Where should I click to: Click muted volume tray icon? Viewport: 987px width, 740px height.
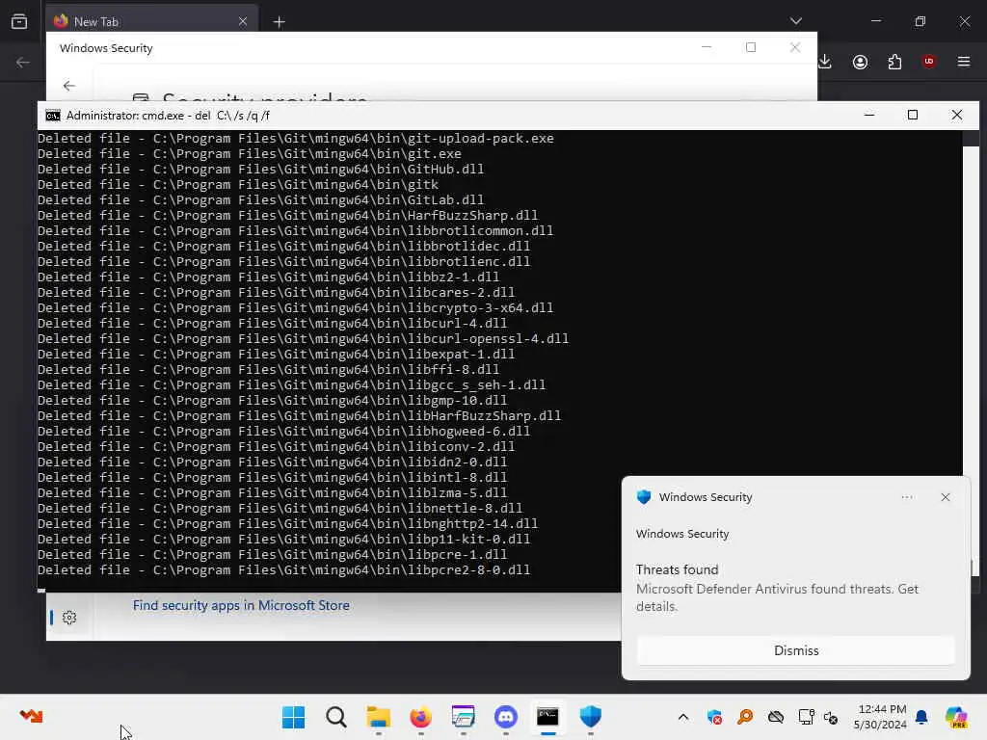[830, 717]
